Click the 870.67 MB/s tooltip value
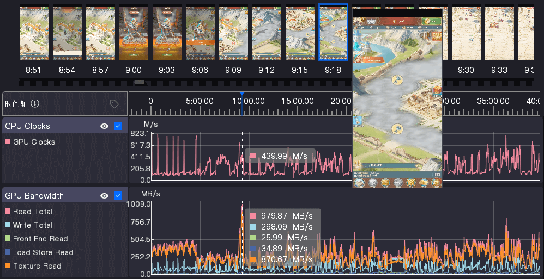 [x=287, y=259]
